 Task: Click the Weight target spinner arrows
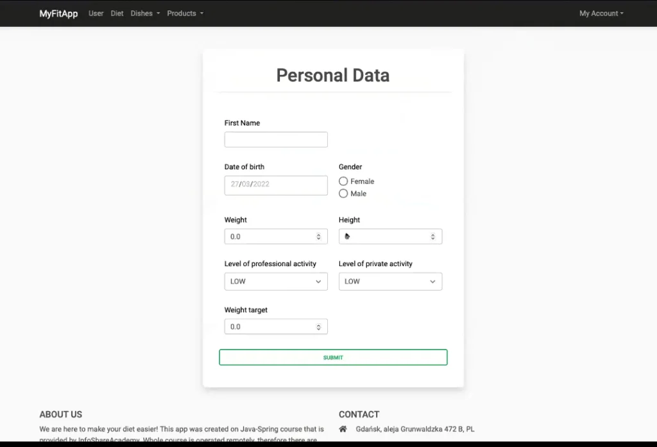[x=318, y=327]
